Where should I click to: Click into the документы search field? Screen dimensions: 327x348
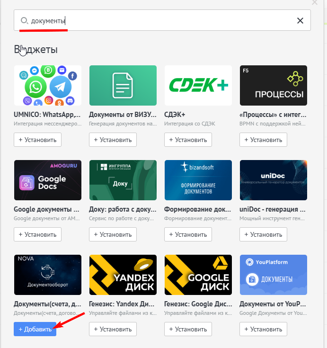(161, 21)
